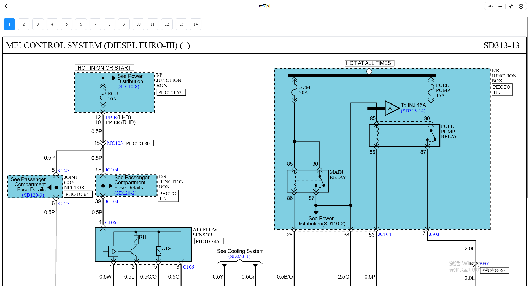Select page tab 5
Screen dimensions: 529x286
tap(67, 24)
